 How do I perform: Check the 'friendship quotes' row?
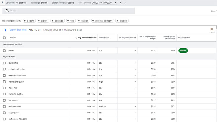click(4, 94)
